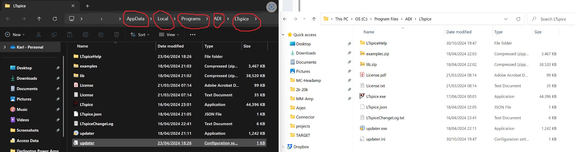This screenshot has width=575, height=152.
Task: Collapse the Quick access section
Action: click(x=283, y=35)
